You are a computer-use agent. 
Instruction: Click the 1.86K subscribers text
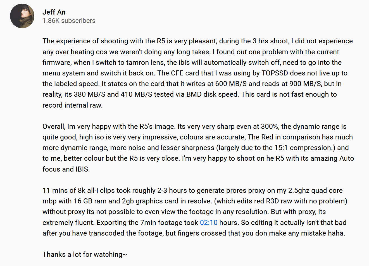[x=69, y=21]
